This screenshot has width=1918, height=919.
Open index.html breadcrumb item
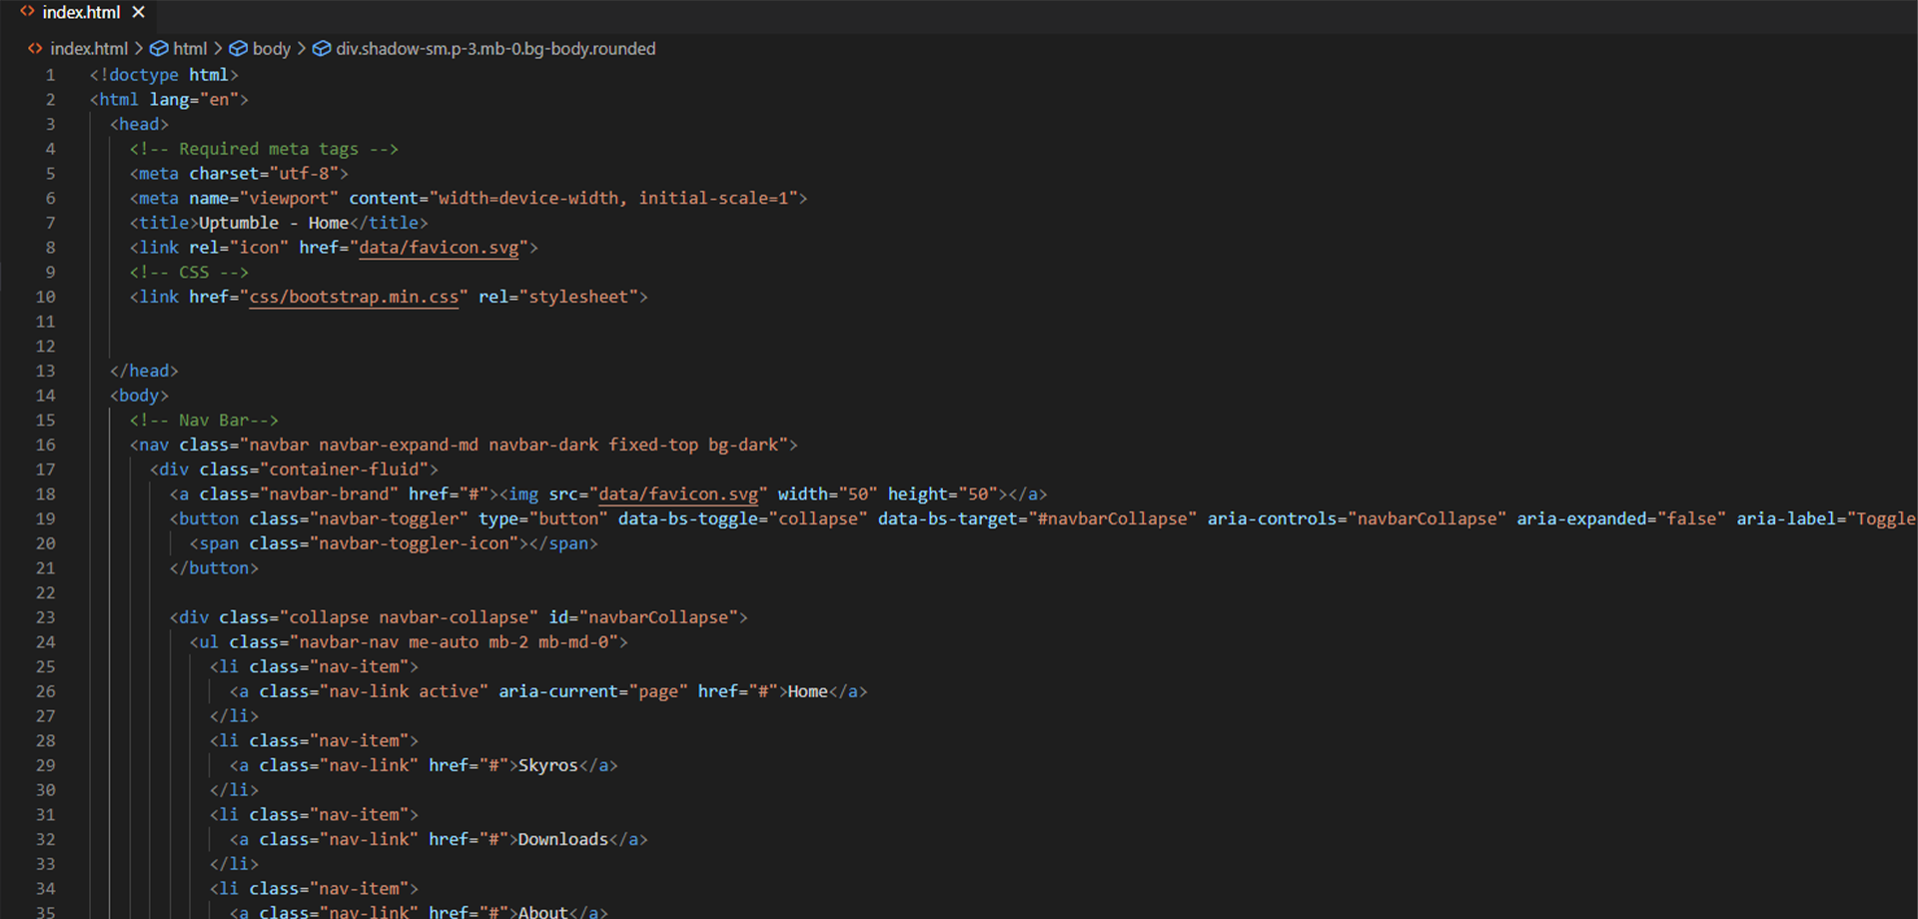[x=89, y=49]
